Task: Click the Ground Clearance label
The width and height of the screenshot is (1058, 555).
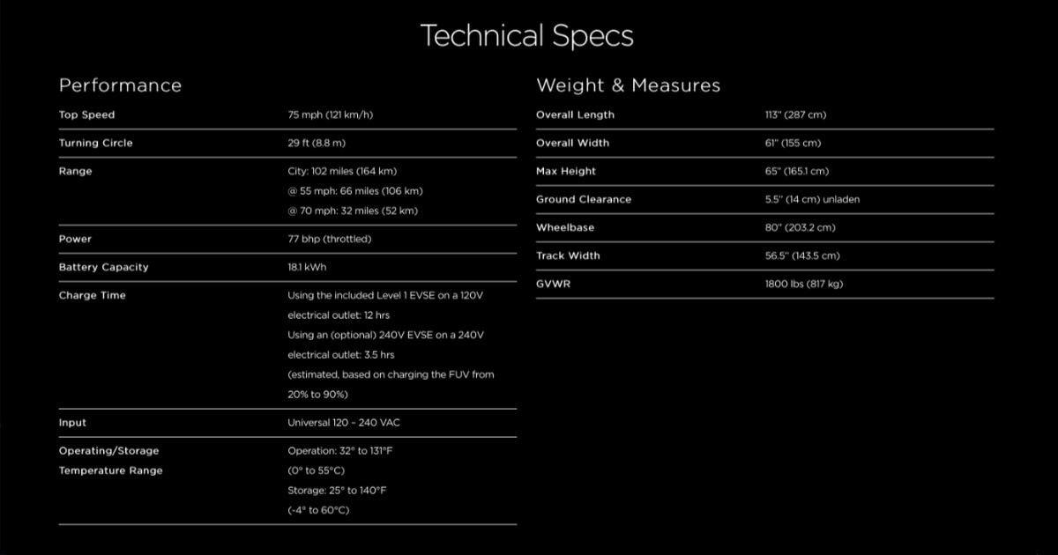Action: tap(584, 199)
